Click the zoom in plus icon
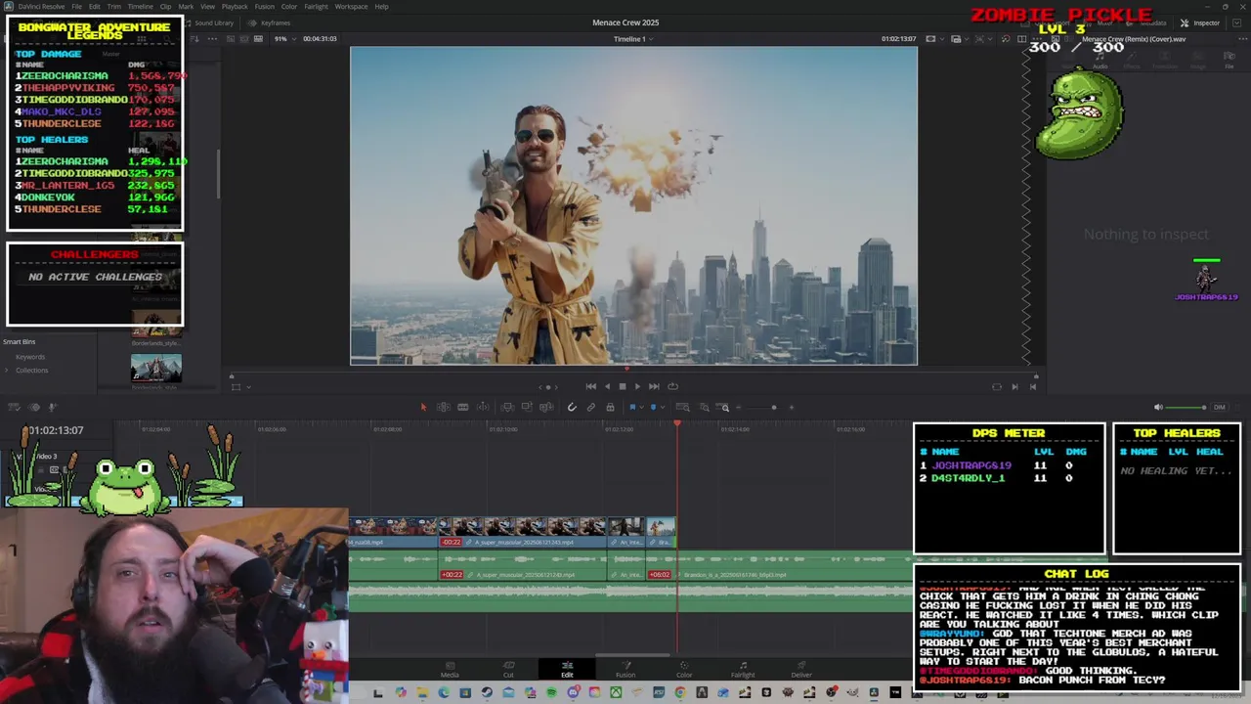1251x704 pixels. (792, 407)
